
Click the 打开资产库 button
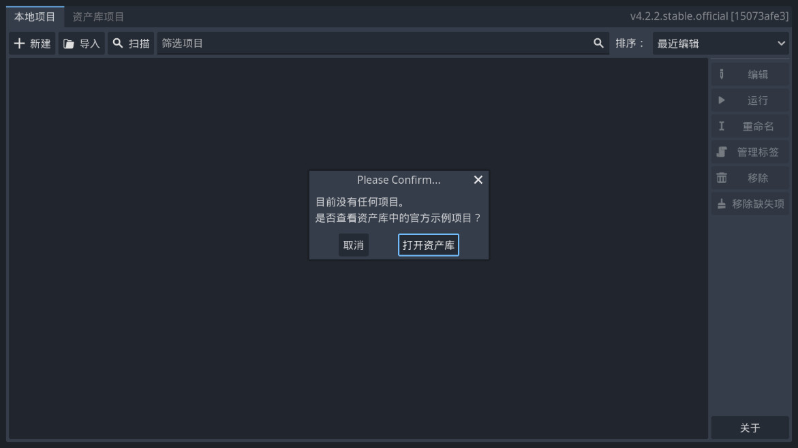tap(428, 245)
